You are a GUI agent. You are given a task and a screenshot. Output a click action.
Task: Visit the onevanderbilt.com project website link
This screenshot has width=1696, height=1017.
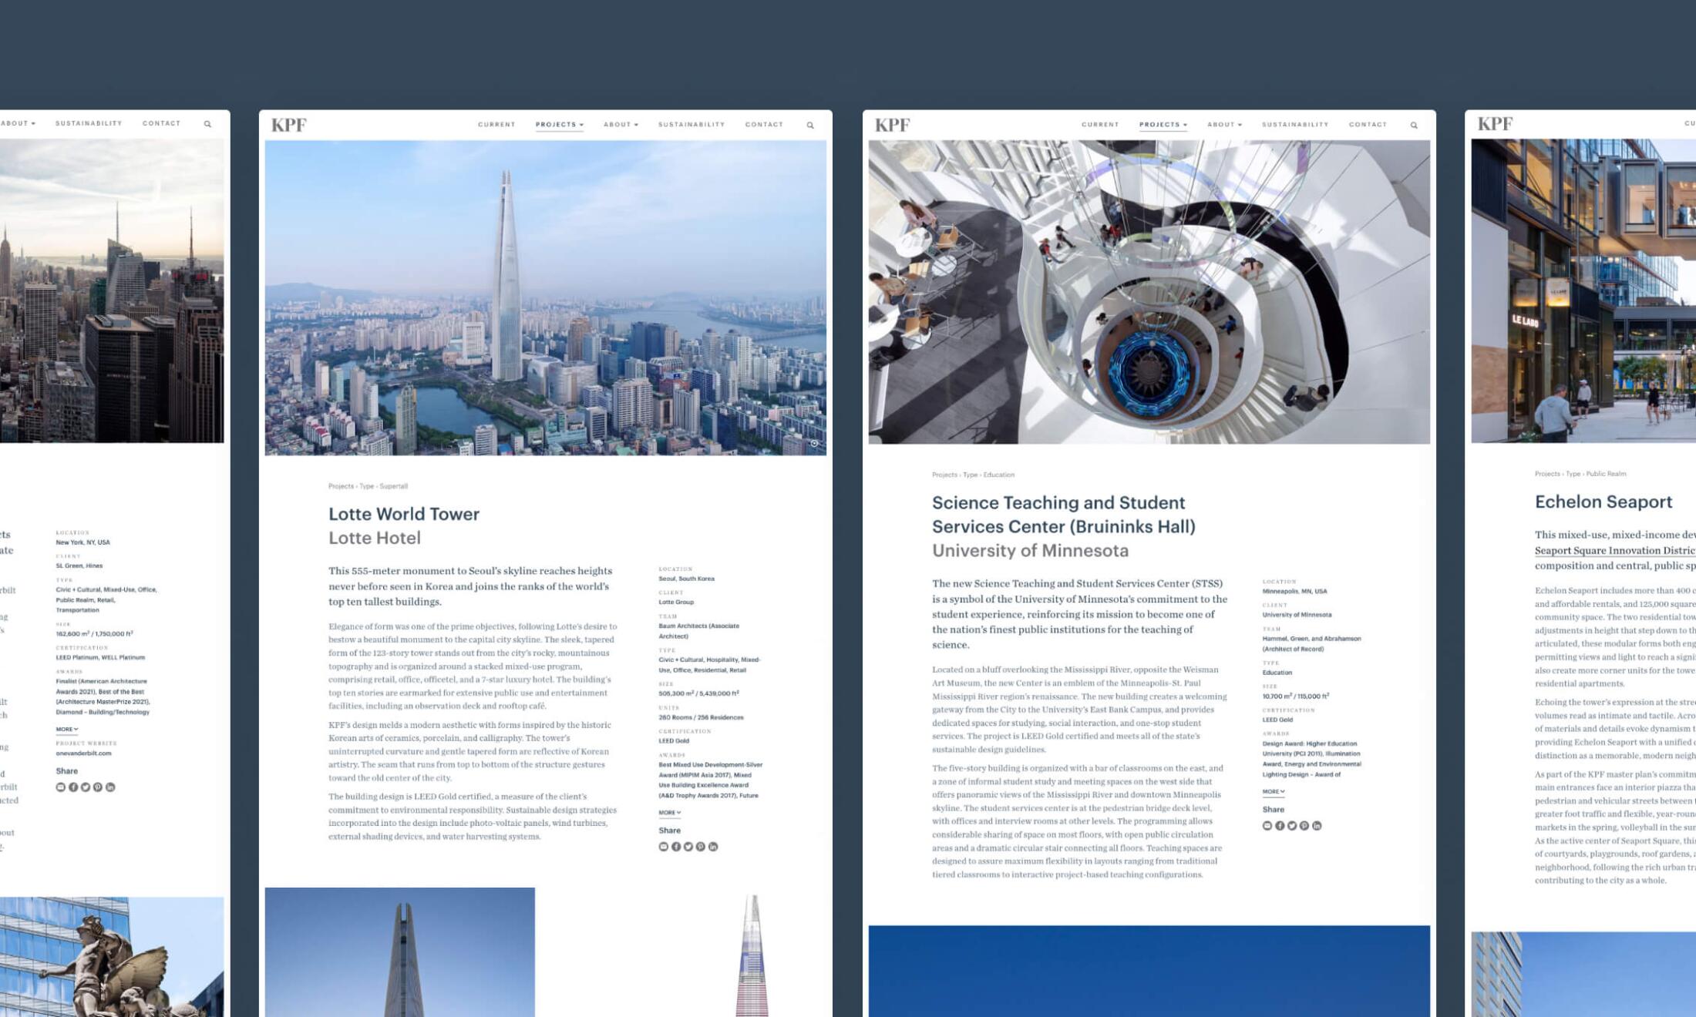(83, 754)
